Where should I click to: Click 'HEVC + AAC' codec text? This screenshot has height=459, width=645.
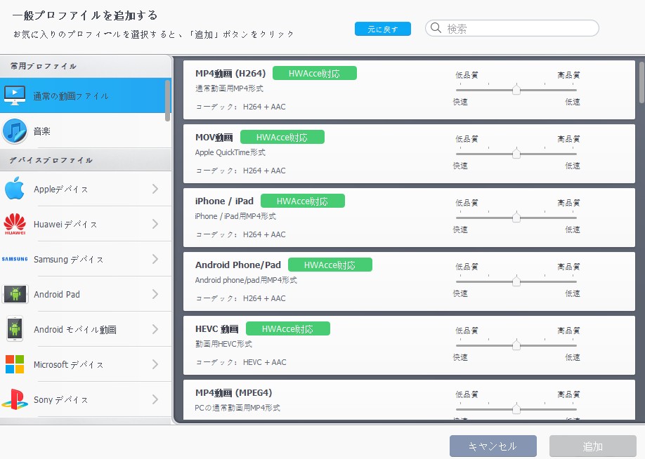click(x=264, y=362)
